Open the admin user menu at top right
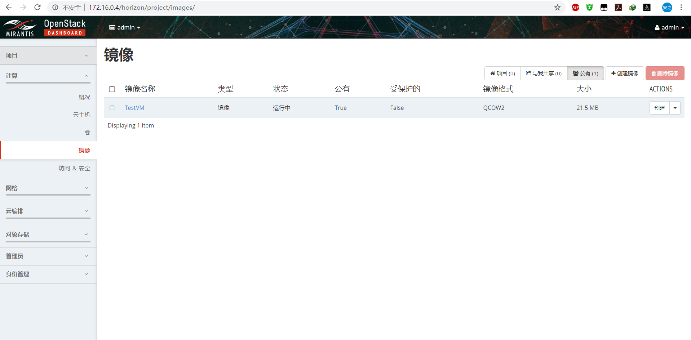 click(669, 27)
